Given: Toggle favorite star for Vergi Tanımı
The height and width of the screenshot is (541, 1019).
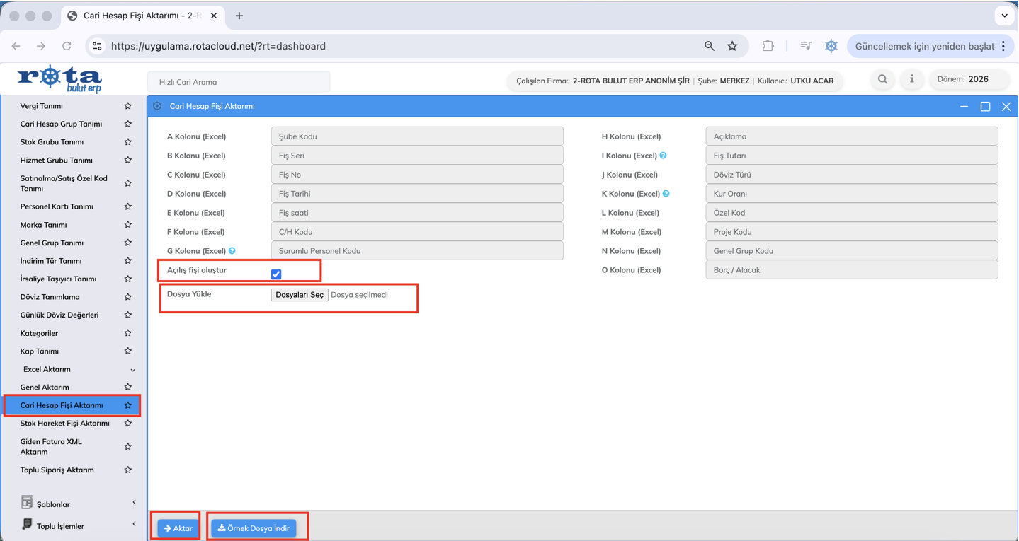Looking at the screenshot, I should tap(128, 106).
